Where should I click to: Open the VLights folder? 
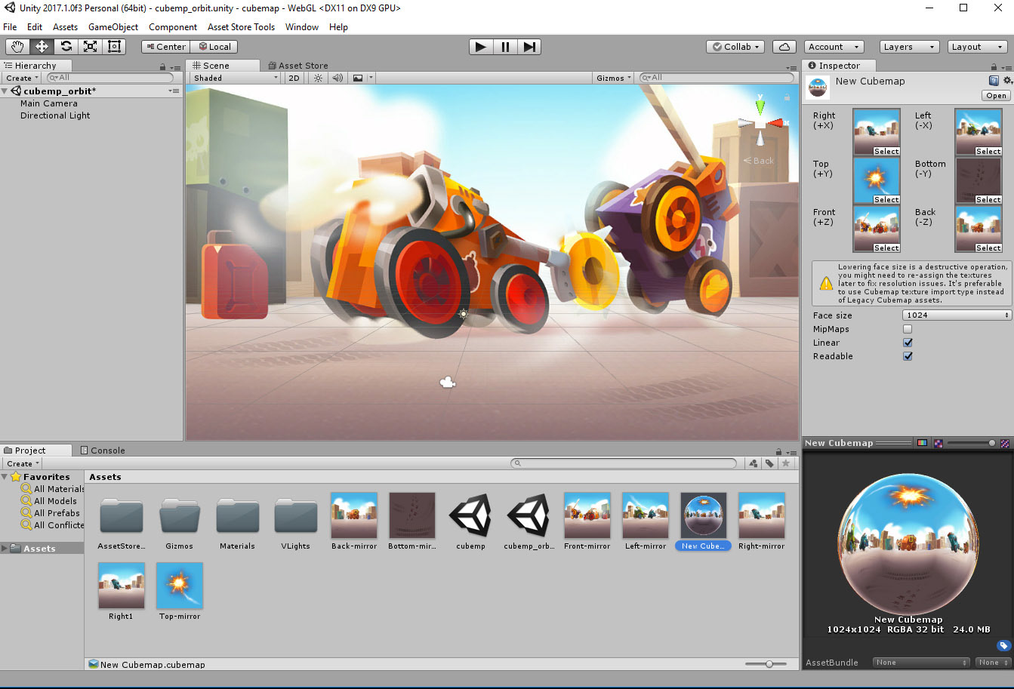pos(296,521)
